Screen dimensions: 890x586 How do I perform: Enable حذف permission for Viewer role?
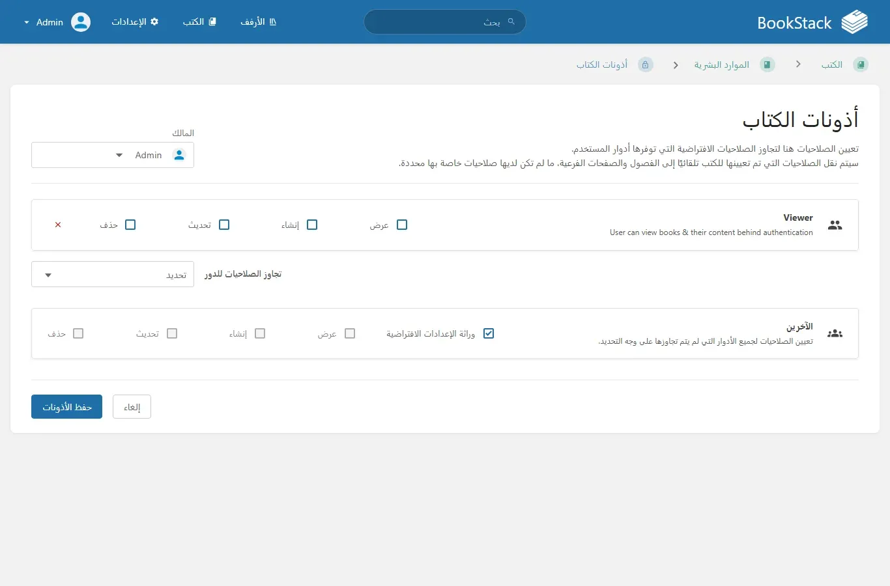click(130, 225)
